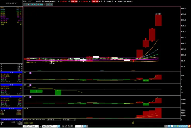Screen dimensions: 191x128
Task: Switch to the 60-minute timeframe tab
Action: 41,4
